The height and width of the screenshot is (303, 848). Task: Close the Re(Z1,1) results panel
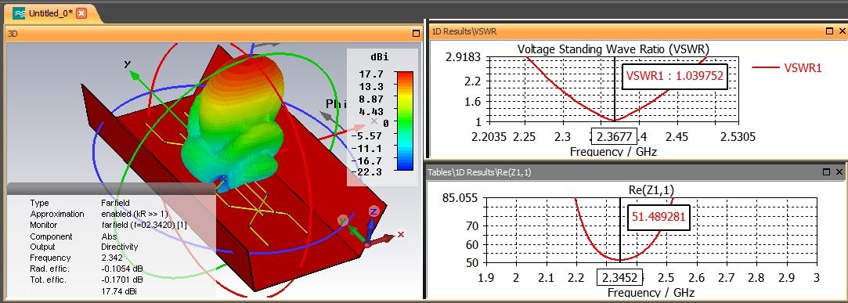pyautogui.click(x=839, y=172)
